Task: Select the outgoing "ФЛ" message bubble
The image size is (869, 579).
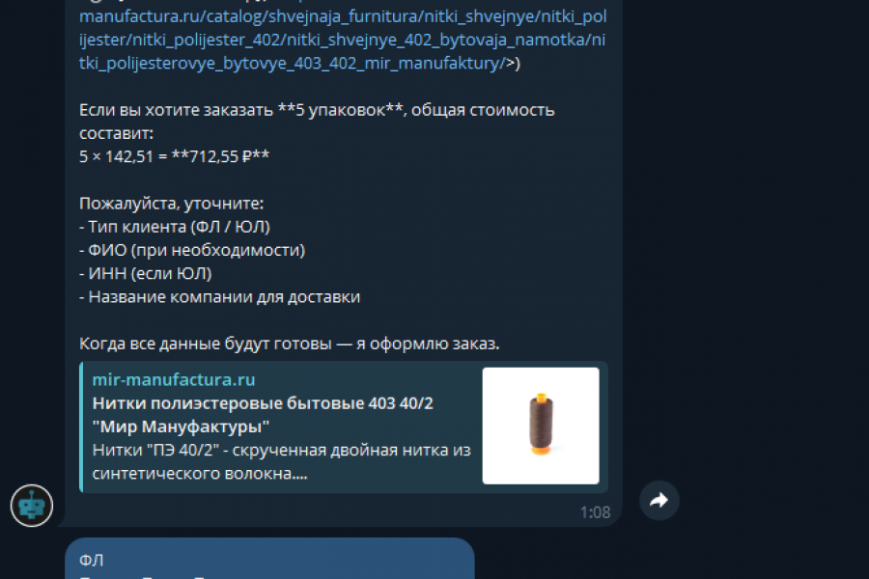Action: (x=269, y=559)
